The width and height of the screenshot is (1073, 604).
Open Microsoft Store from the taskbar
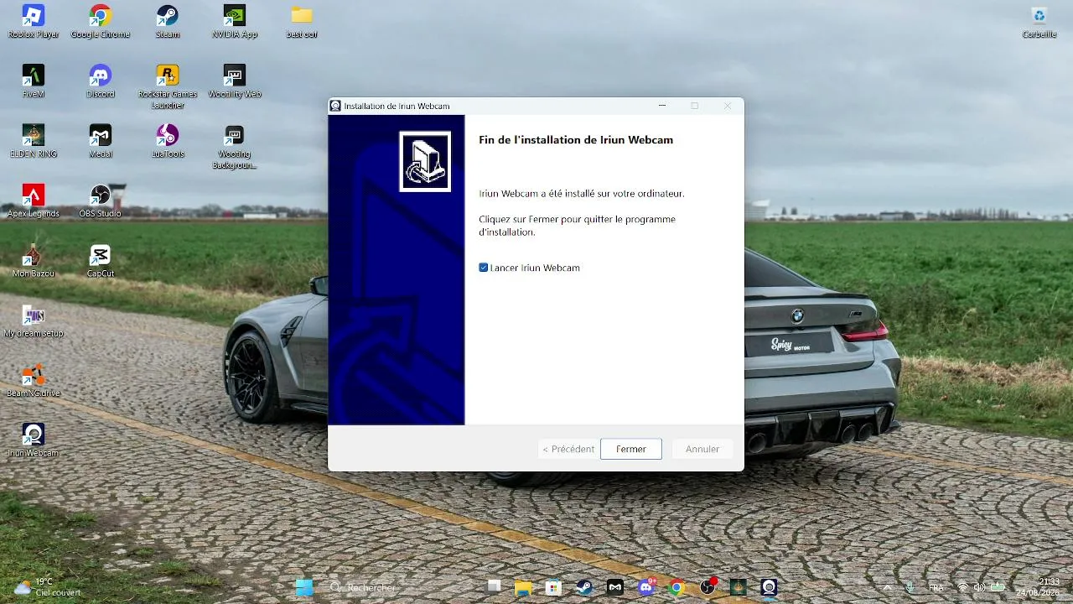pos(553,587)
